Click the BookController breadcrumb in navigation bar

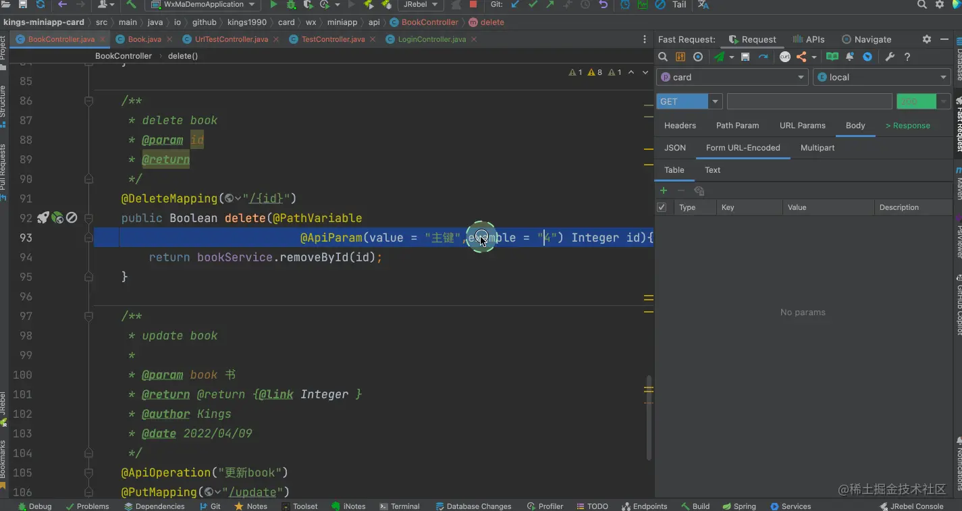(424, 22)
